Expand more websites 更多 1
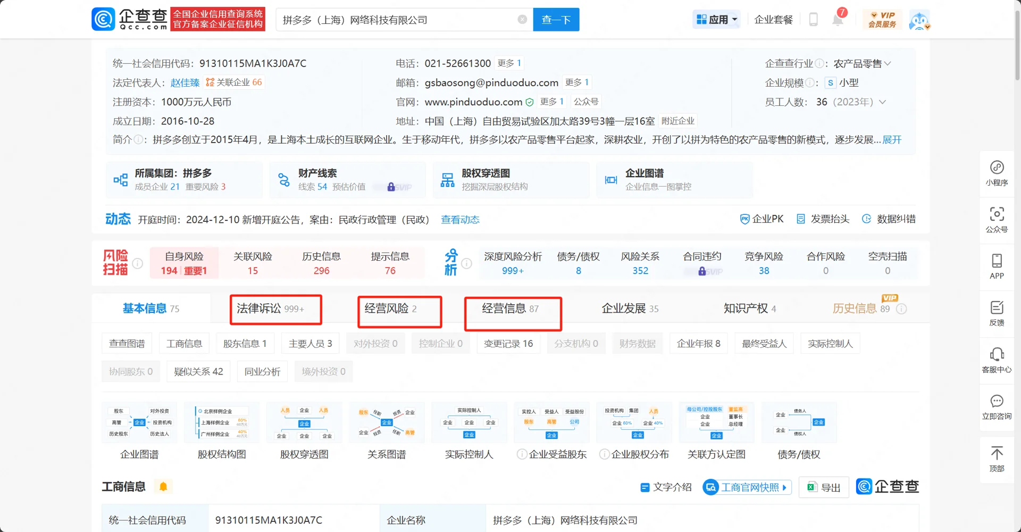1021x532 pixels. click(x=552, y=102)
